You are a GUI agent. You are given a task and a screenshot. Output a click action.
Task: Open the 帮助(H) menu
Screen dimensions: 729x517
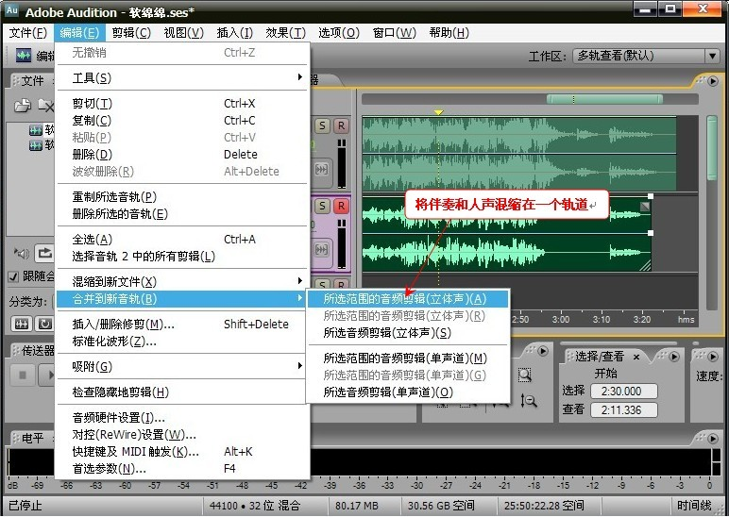click(x=449, y=33)
